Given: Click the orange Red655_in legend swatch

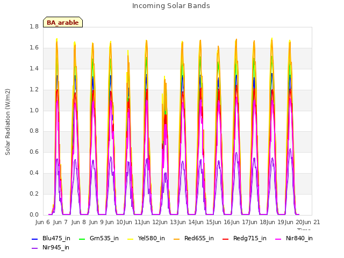Looking at the screenshot, I should coord(177,239).
